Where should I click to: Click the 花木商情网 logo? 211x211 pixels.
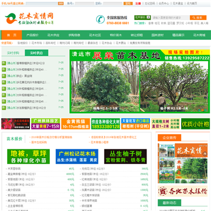[29, 19]
